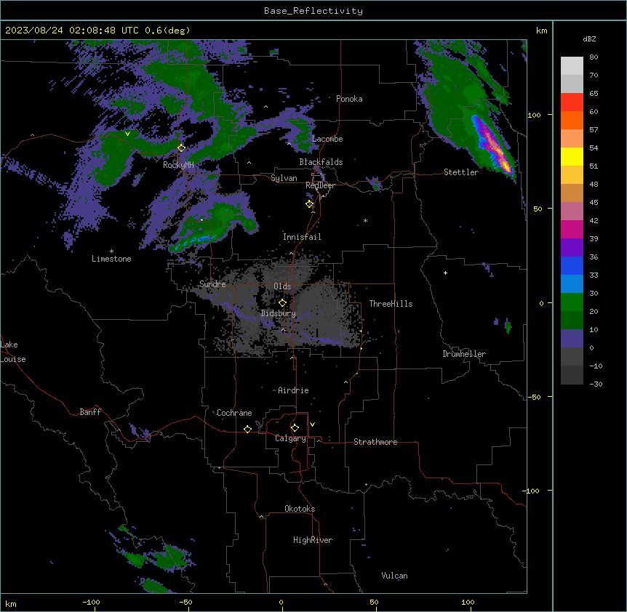Click the white asterisk east of Innisfail
Viewport: 627px width, 612px height.
tap(365, 220)
